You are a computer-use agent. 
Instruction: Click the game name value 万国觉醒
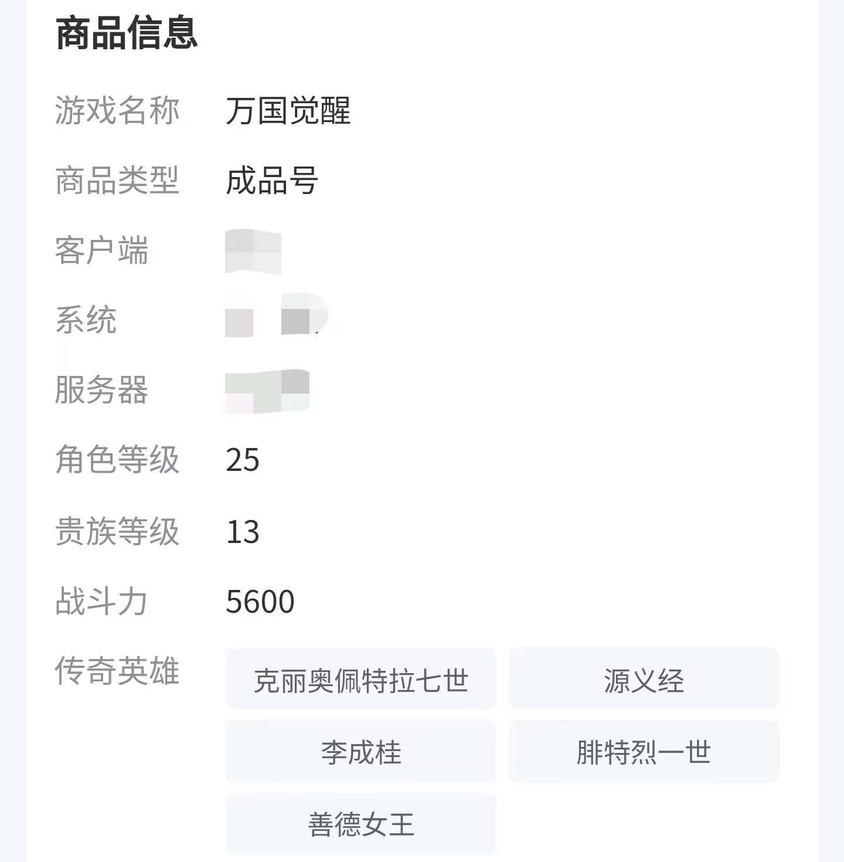click(288, 110)
